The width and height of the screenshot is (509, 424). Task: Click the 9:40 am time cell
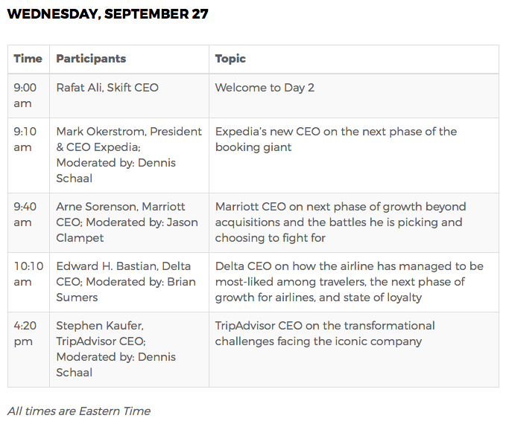point(28,223)
